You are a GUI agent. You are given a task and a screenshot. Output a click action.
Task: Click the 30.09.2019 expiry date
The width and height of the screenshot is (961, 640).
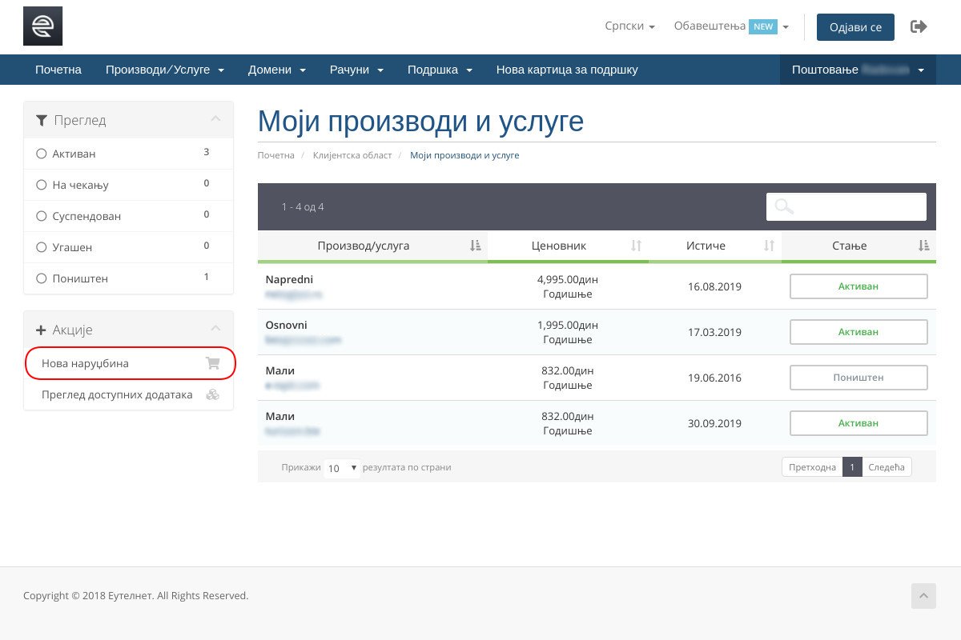tap(714, 423)
